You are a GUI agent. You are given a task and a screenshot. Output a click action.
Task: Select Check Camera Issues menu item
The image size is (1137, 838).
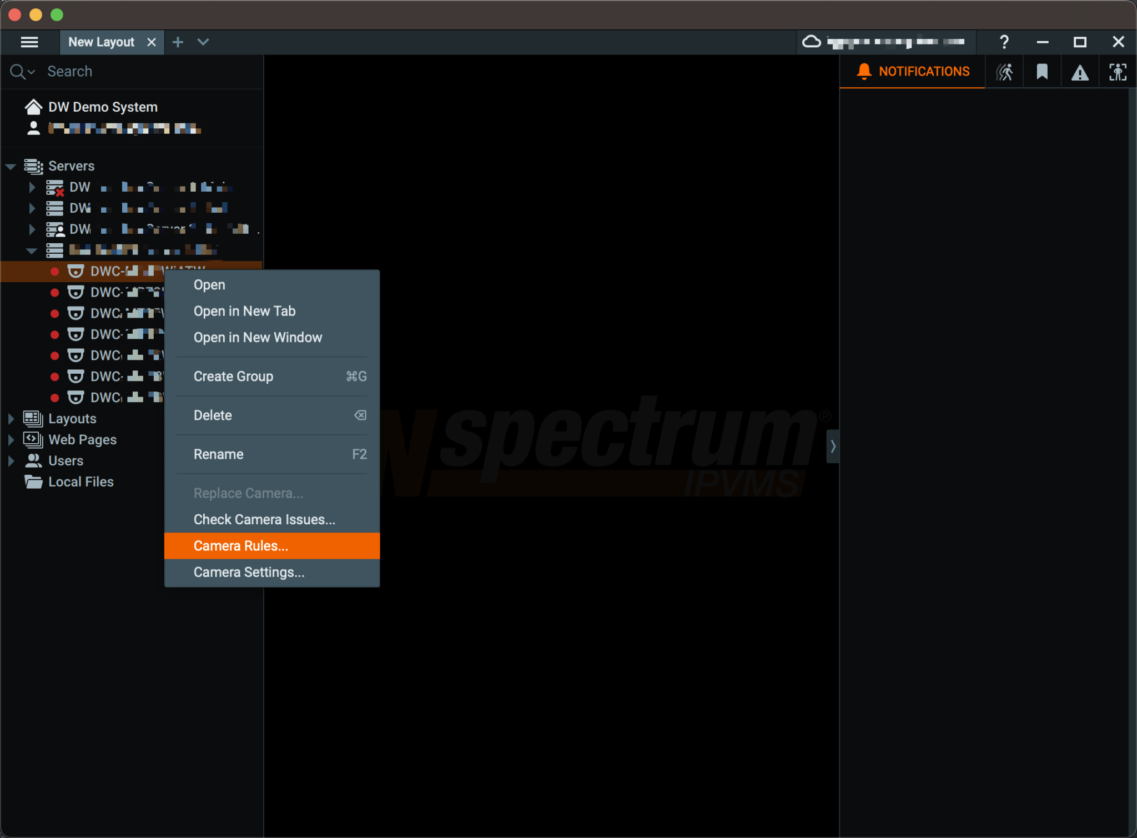(272, 520)
